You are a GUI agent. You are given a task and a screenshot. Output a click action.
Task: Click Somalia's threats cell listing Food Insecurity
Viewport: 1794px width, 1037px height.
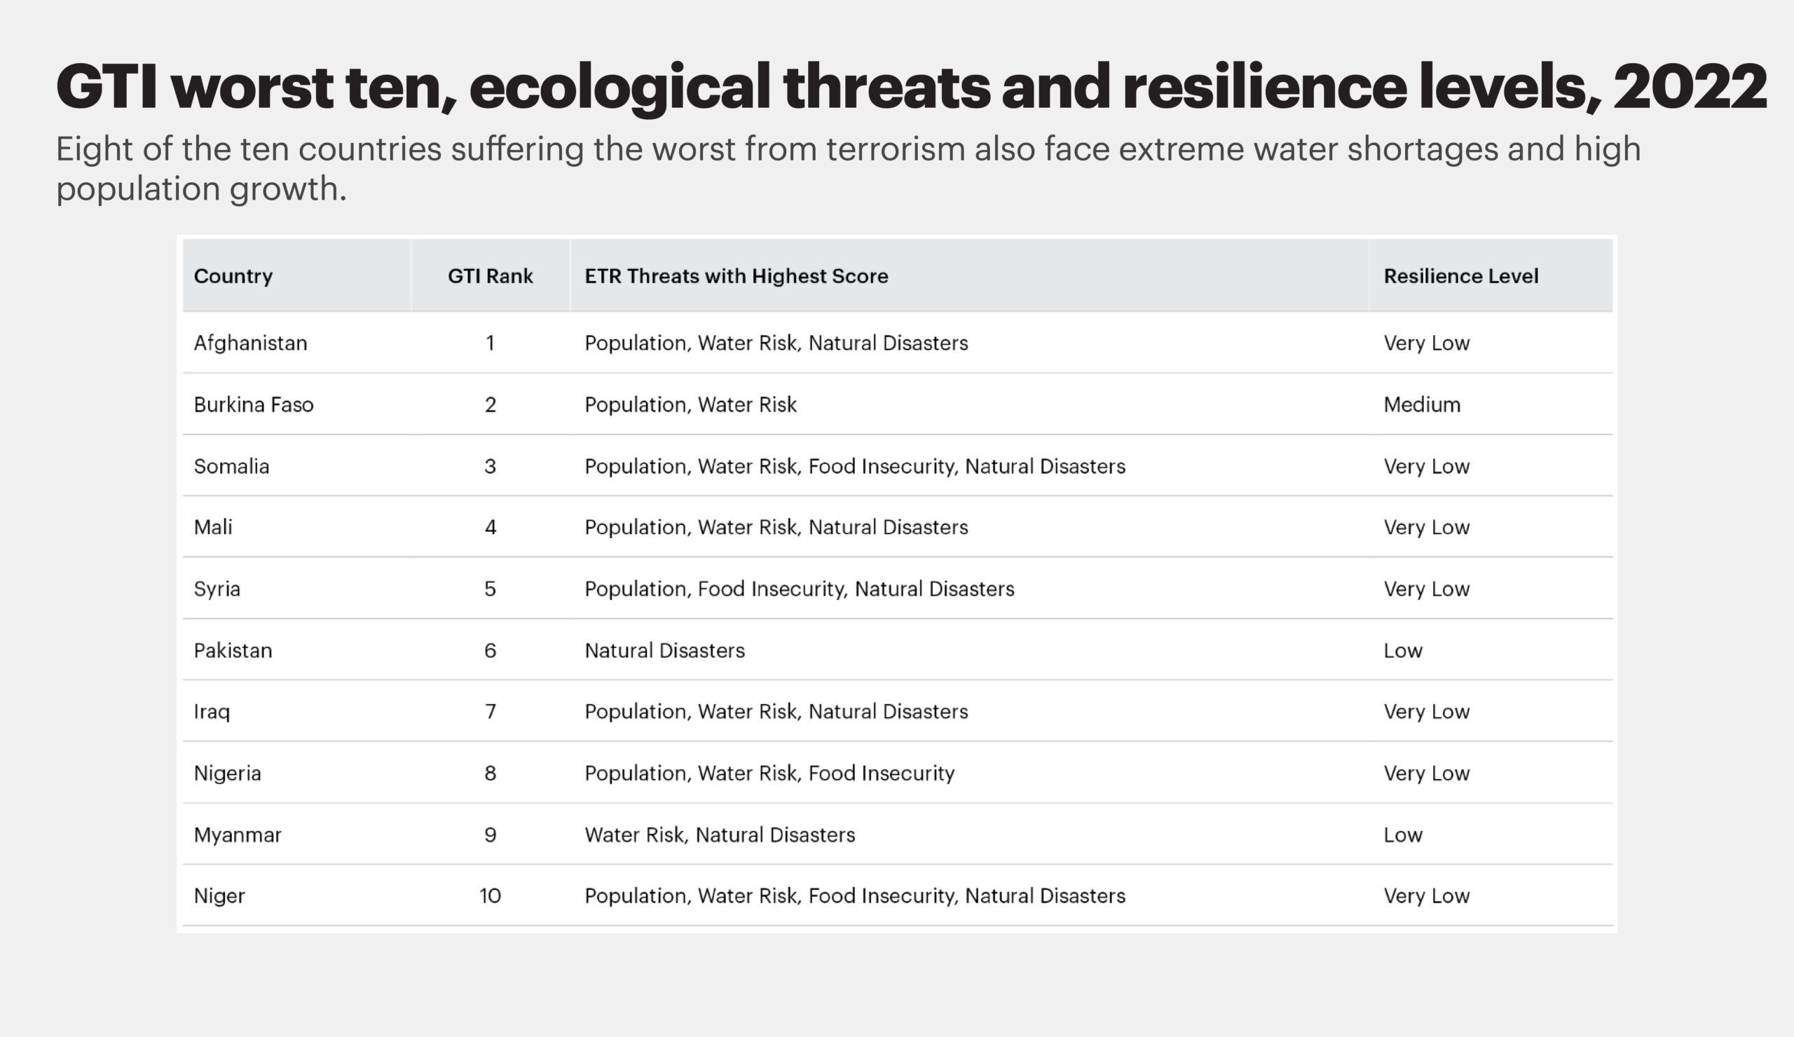(x=855, y=466)
